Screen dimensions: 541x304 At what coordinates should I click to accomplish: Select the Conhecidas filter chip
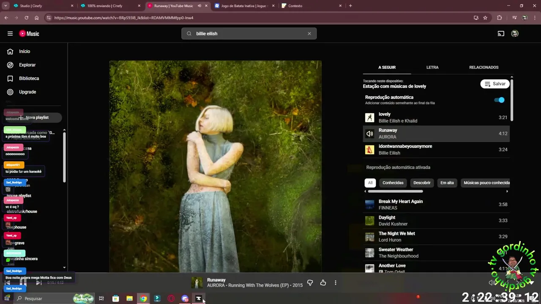393,183
